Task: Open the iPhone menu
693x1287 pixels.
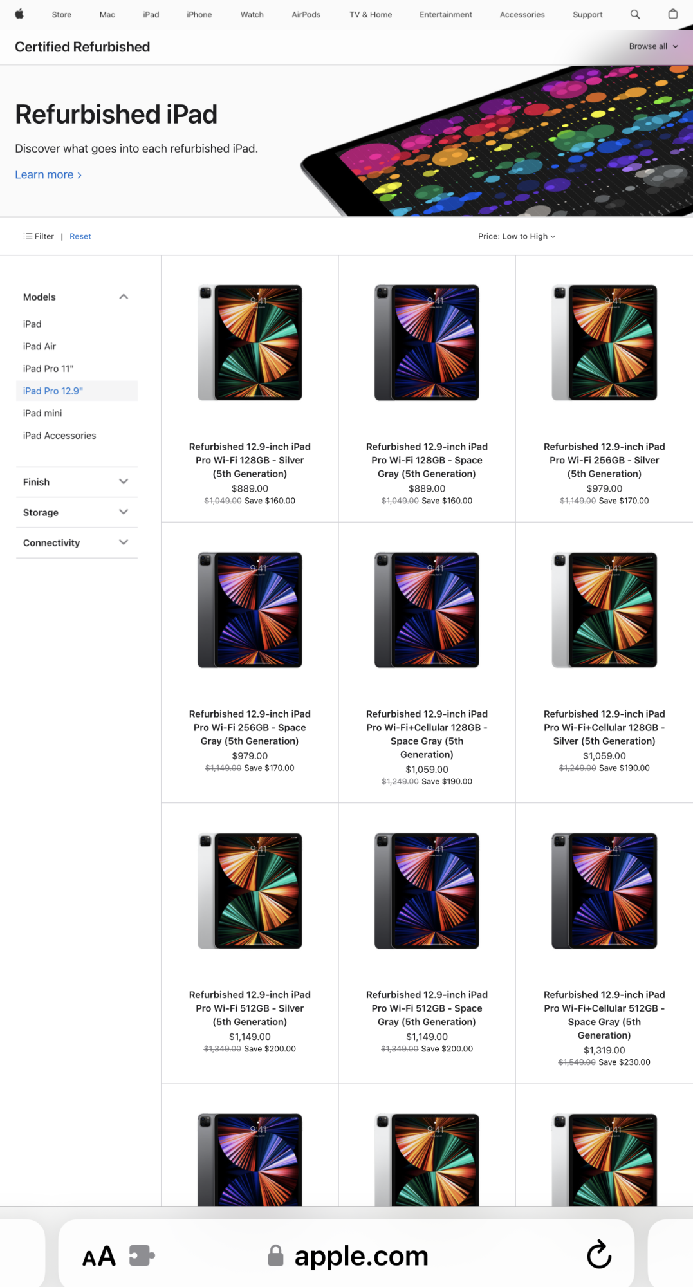Action: click(x=199, y=14)
